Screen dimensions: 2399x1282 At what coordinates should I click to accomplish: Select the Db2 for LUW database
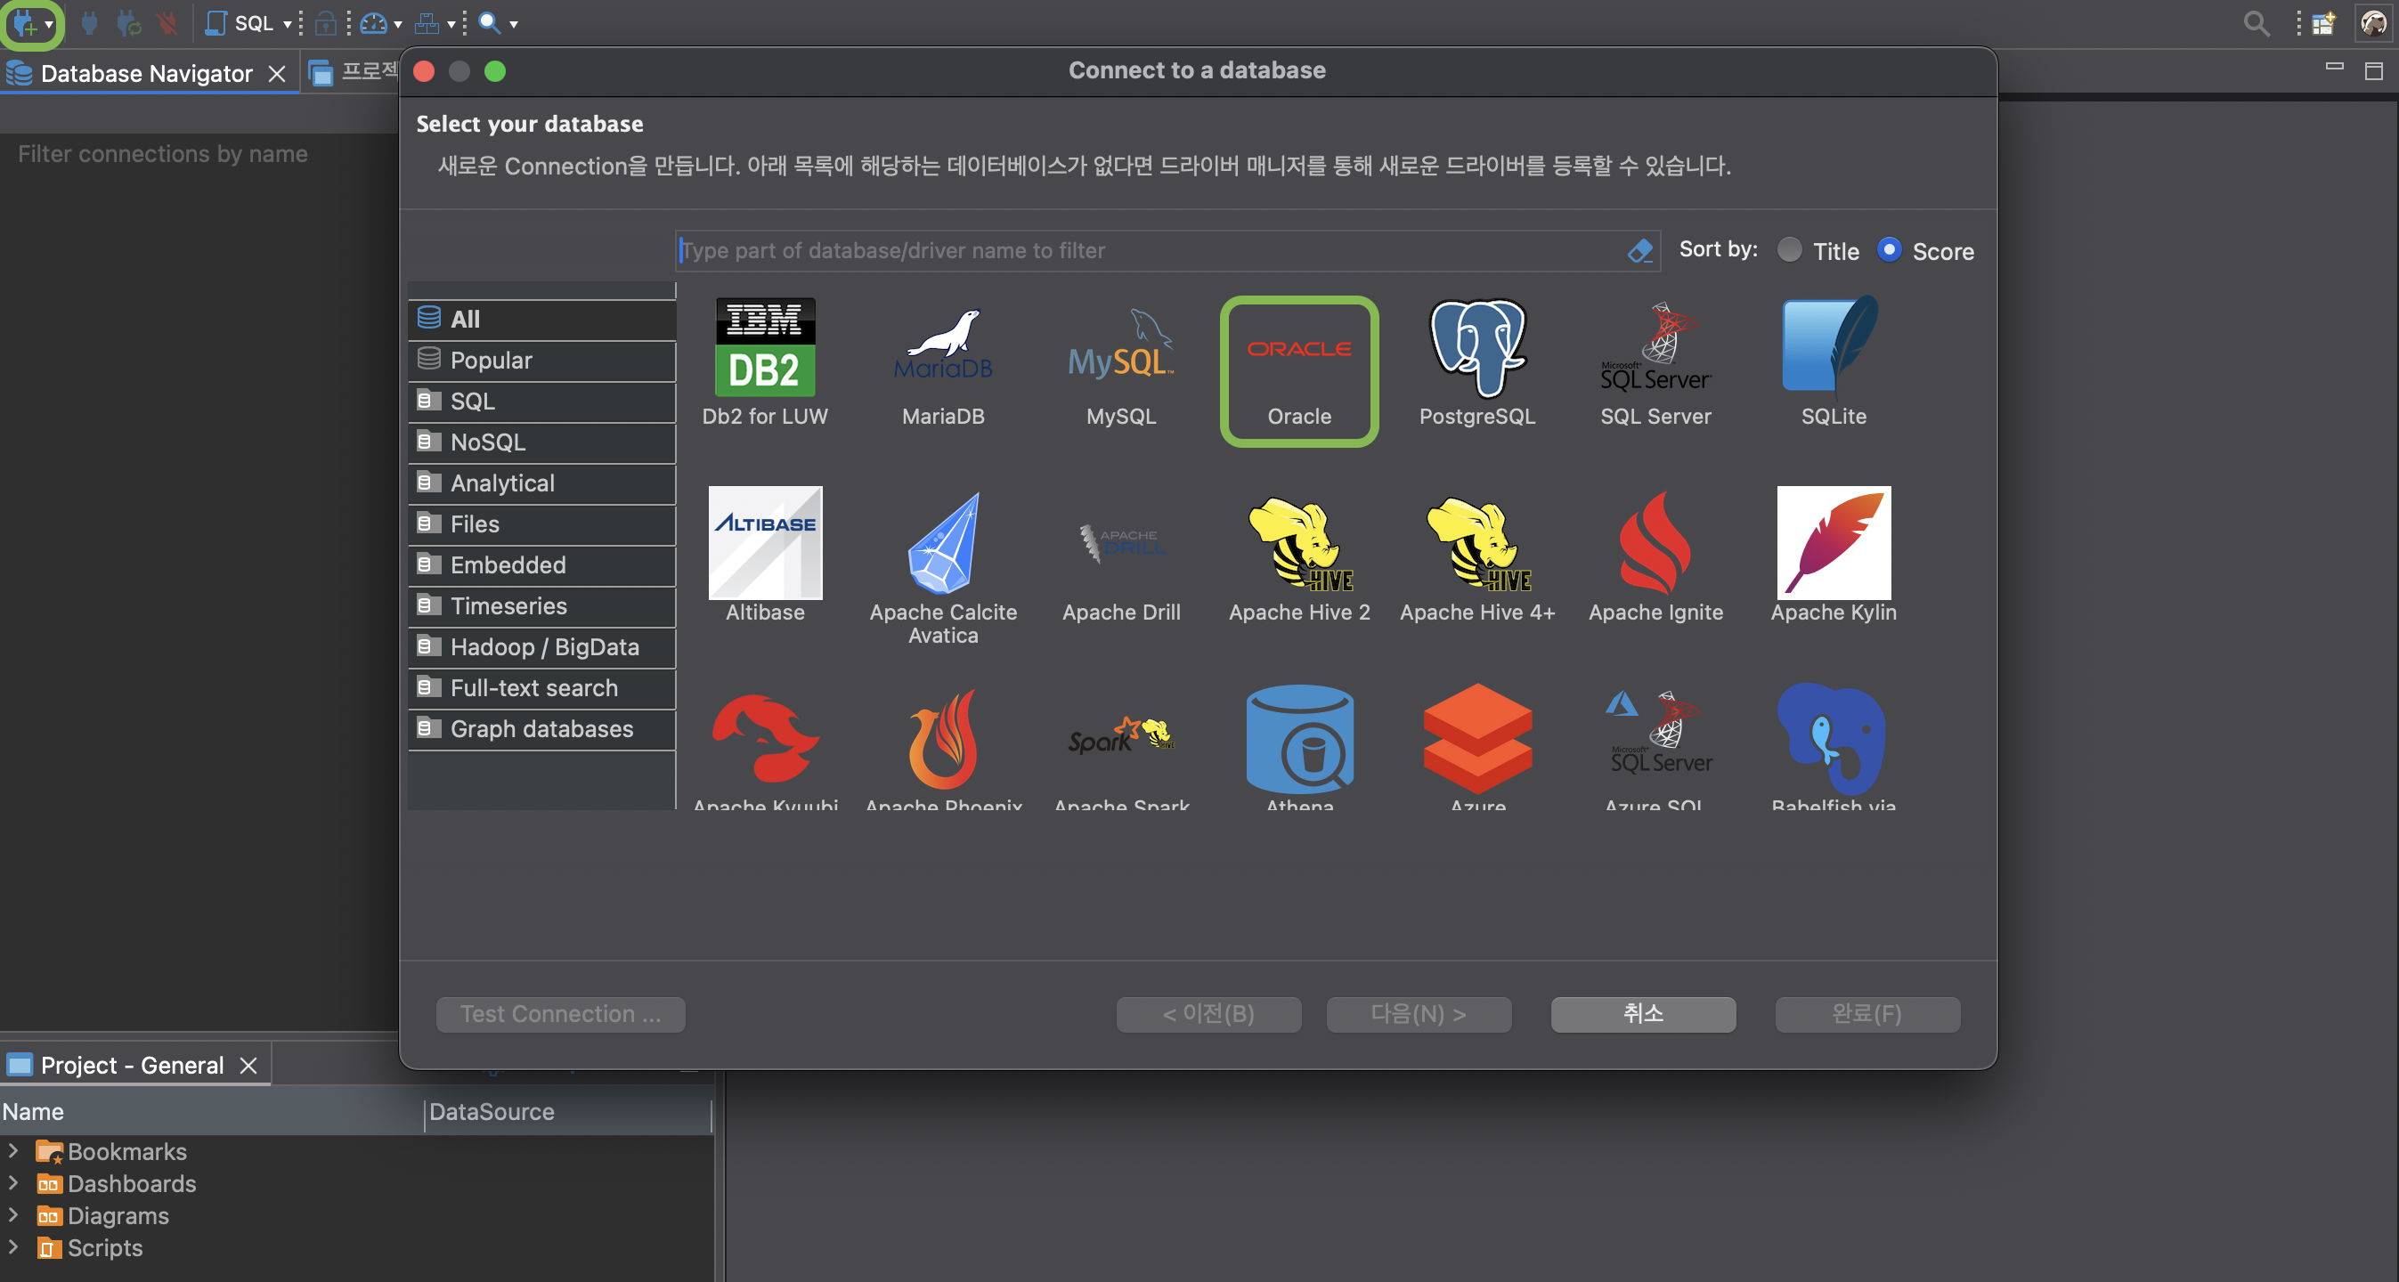point(765,364)
